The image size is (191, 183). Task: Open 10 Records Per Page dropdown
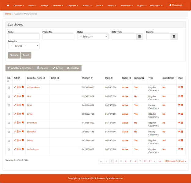pos(175,161)
